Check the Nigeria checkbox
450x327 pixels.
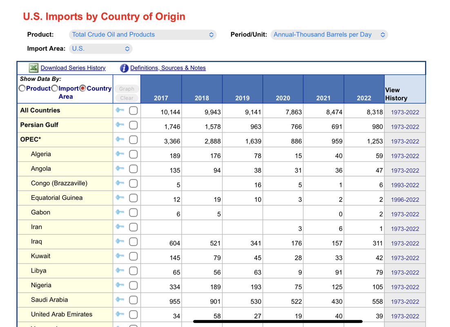[133, 285]
